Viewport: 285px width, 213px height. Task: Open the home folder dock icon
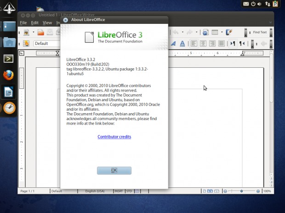[9, 42]
